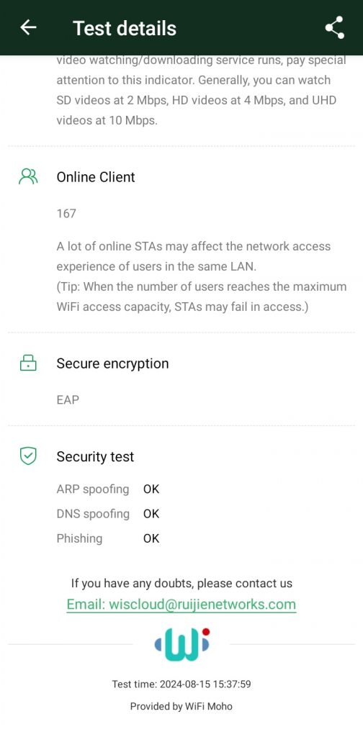Tap the 167 client count value

pos(66,214)
